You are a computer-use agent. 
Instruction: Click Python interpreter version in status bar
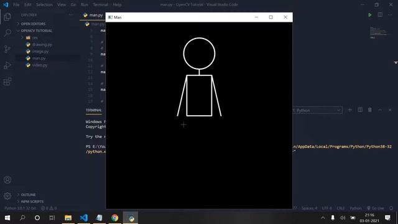[21, 208]
